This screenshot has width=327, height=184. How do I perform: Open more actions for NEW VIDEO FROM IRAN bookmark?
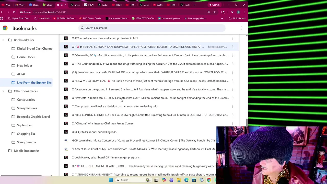233,81
